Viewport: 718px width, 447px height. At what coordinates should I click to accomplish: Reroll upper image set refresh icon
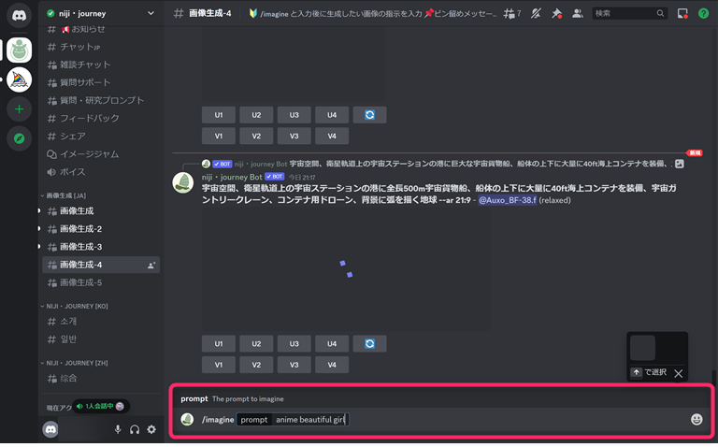(369, 115)
